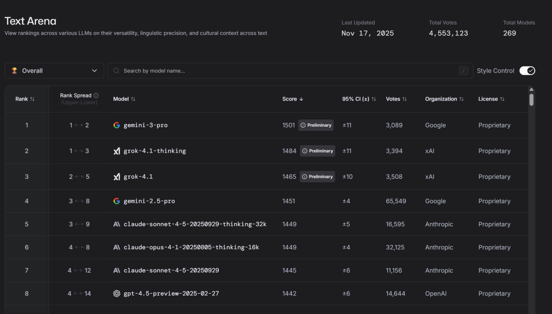
Task: Click the Search by model name field
Action: click(x=290, y=70)
